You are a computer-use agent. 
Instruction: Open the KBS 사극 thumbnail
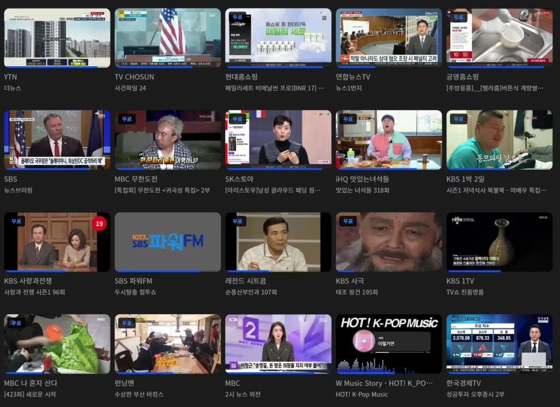(x=389, y=242)
